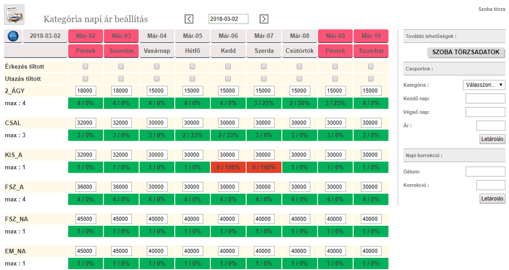
Task: Check Érkezés tiltott for Már-02
Action: point(86,67)
